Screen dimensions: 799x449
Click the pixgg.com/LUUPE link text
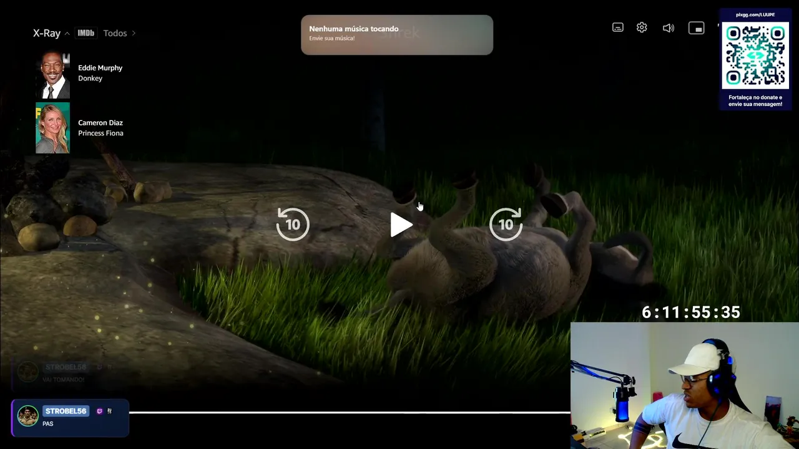pos(755,15)
